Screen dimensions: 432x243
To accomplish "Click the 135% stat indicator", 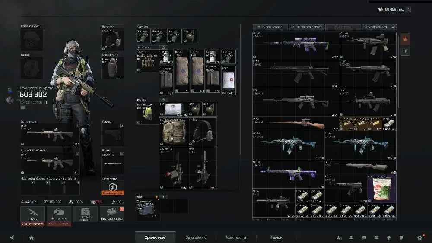I will click(x=118, y=202).
